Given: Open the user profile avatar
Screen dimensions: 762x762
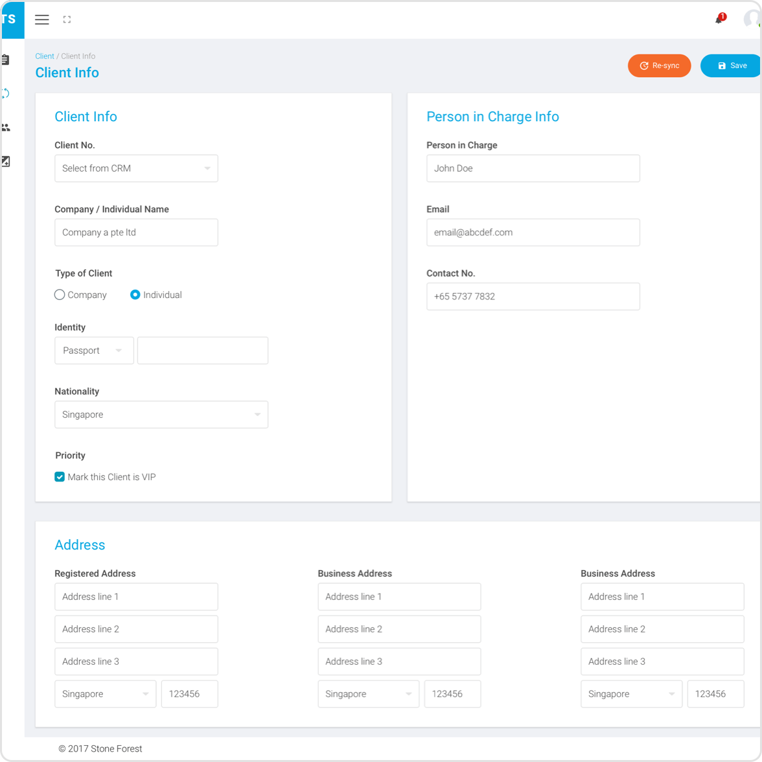Looking at the screenshot, I should pyautogui.click(x=752, y=19).
